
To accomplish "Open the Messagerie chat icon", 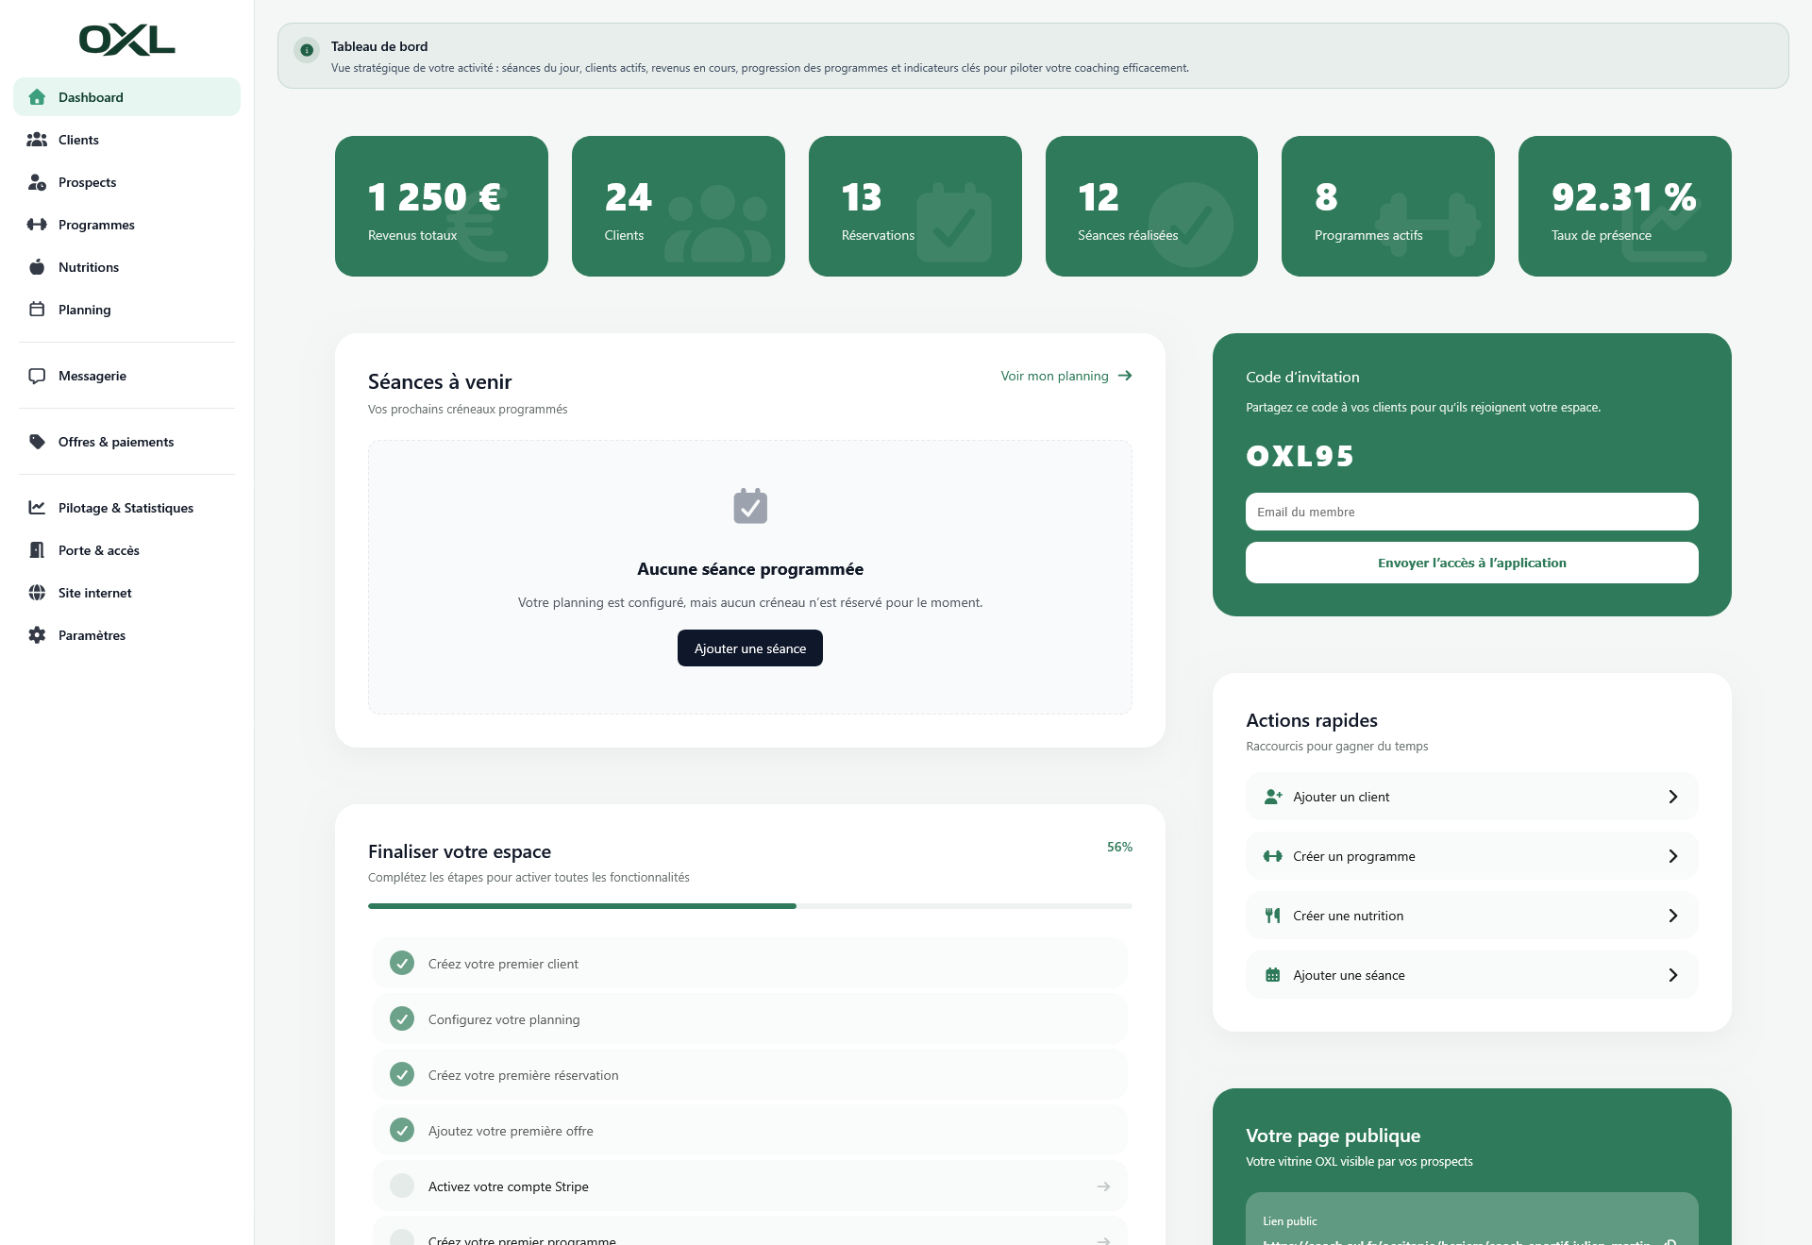I will coord(37,375).
